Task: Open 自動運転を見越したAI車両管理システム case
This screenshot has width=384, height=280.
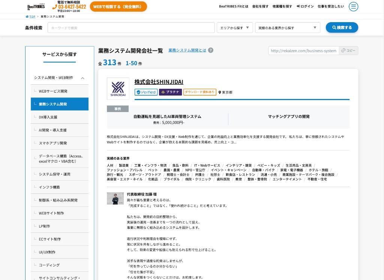Action: click(x=167, y=117)
